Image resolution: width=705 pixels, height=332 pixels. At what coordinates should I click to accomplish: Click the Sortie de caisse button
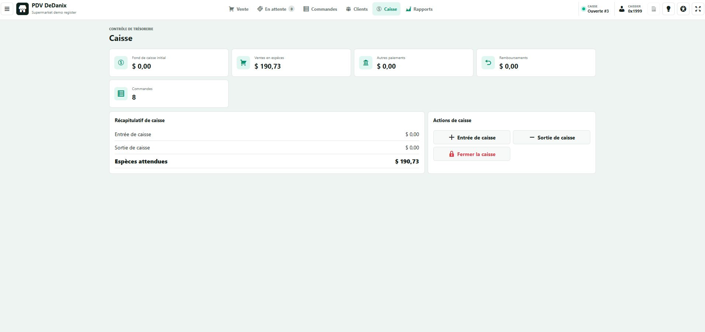(x=552, y=137)
